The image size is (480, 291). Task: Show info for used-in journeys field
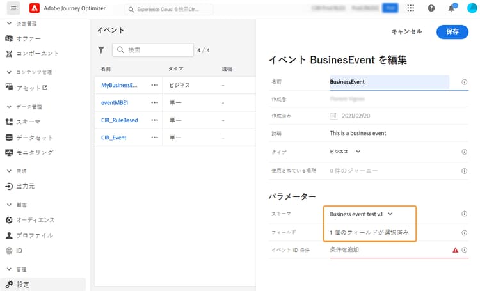tap(464, 171)
